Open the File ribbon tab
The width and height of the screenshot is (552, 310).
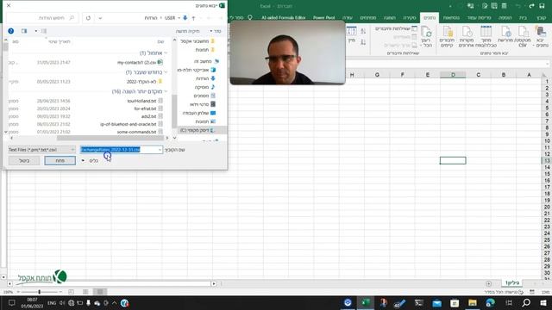pyautogui.click(x=541, y=17)
